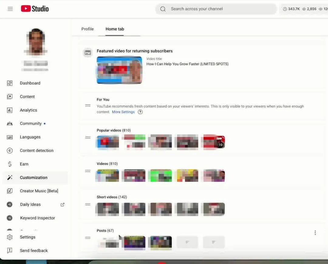Click the search across your channel field
328x264 pixels.
pos(216,9)
